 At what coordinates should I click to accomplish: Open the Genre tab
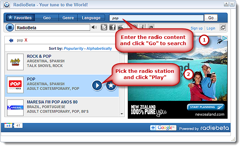point(68,18)
